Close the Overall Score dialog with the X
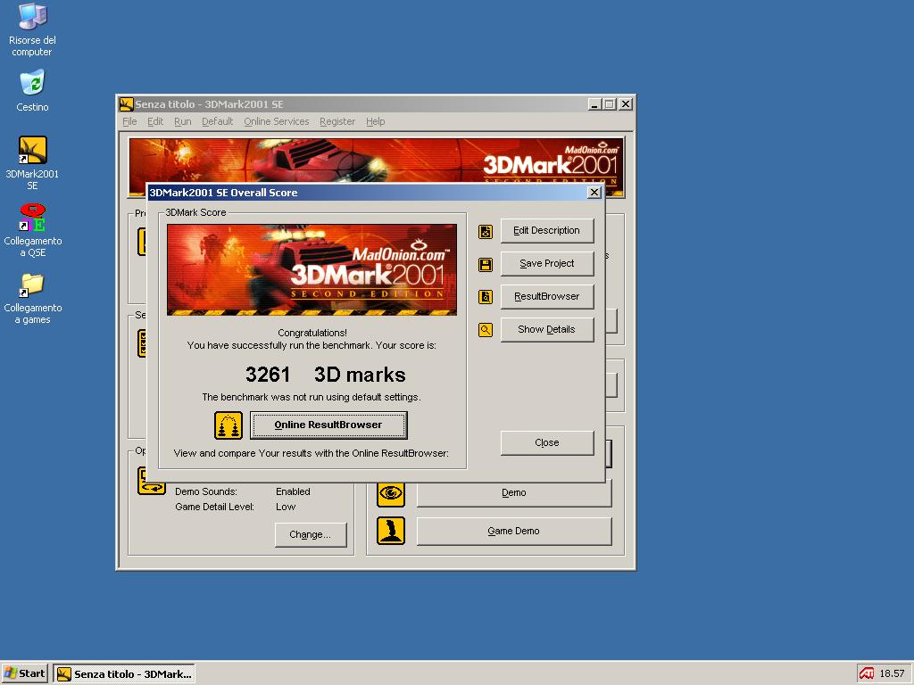The image size is (914, 685). pos(594,193)
